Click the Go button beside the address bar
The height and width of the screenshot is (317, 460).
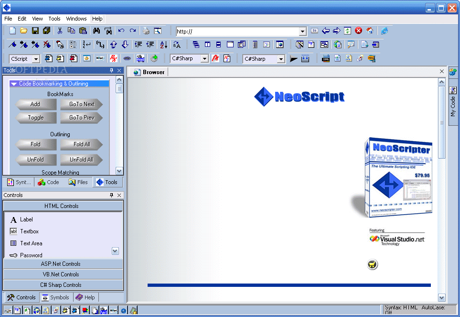(314, 31)
